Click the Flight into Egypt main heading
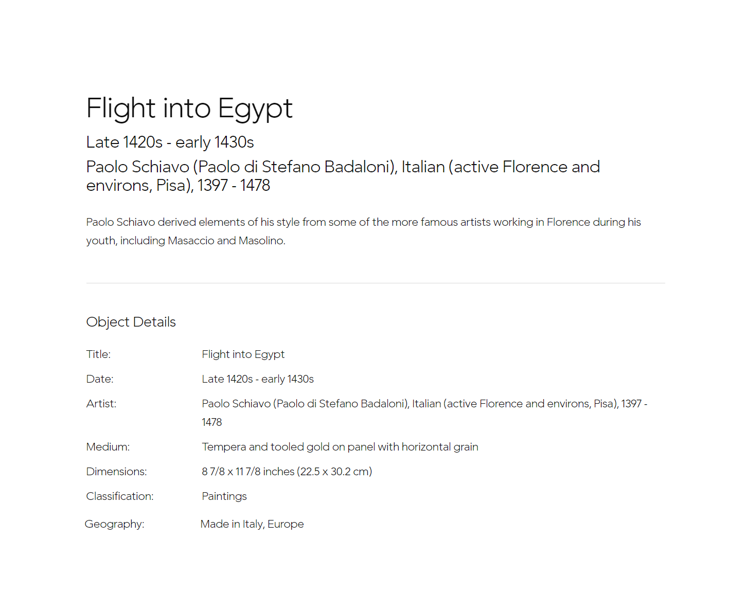The height and width of the screenshot is (611, 747). (x=189, y=109)
